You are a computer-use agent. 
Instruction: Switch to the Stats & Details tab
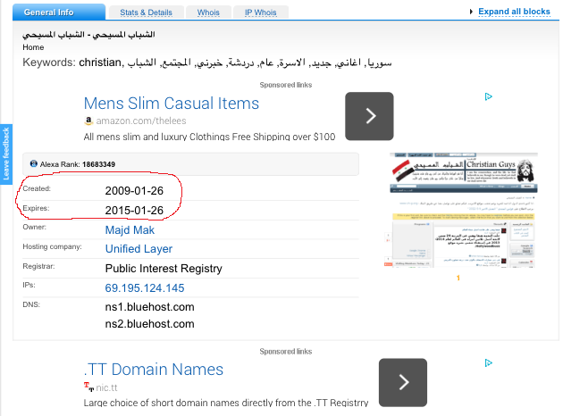tap(145, 12)
